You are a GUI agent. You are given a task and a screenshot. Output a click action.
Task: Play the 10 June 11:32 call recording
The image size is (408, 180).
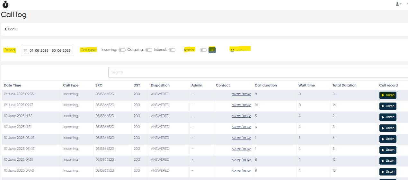[387, 117]
